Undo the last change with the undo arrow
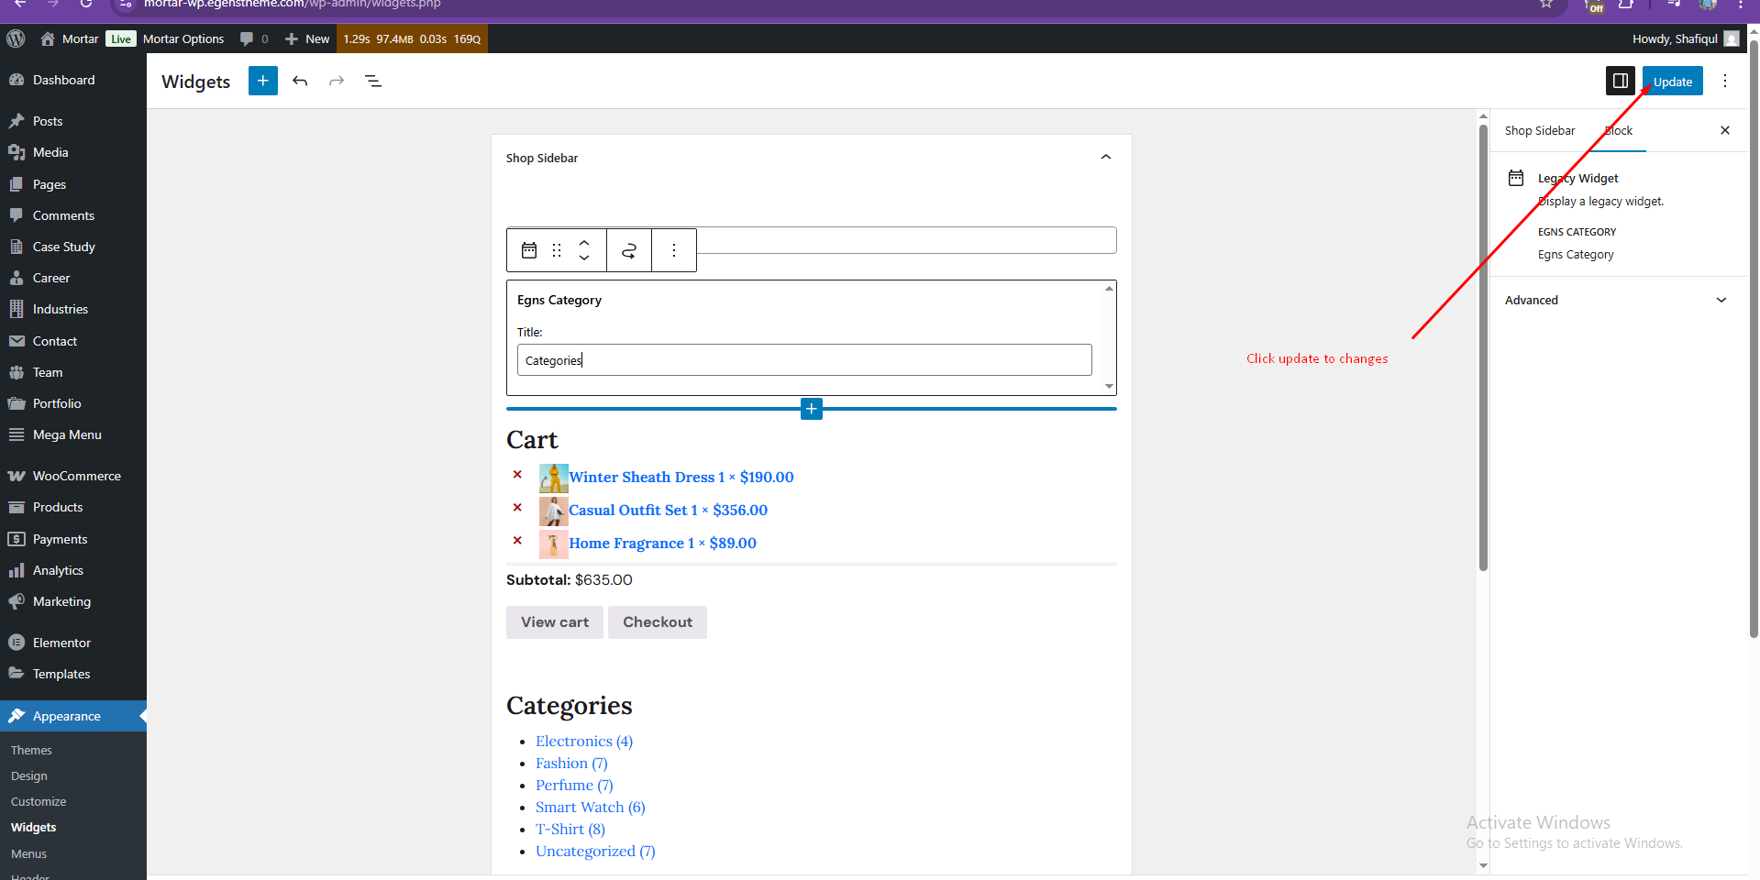The height and width of the screenshot is (880, 1760). pos(300,81)
